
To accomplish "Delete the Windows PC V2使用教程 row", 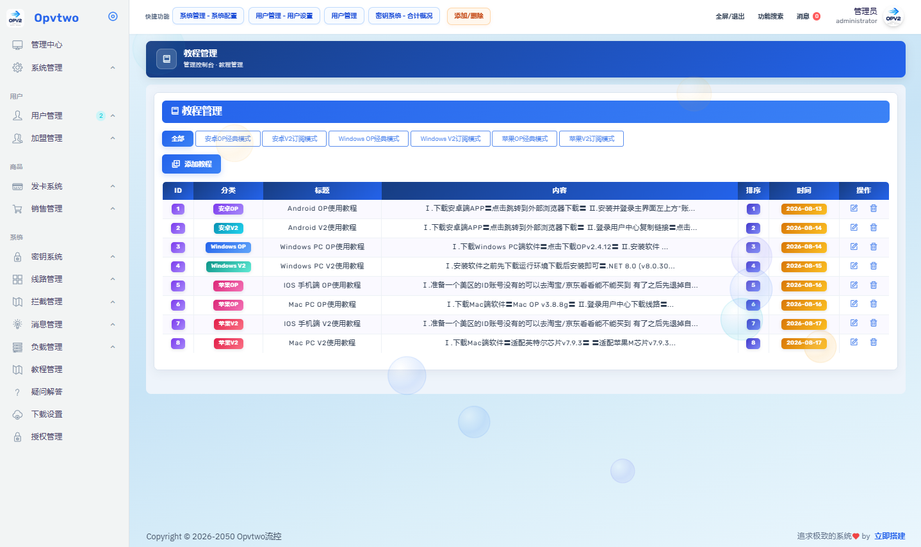I will 874,266.
